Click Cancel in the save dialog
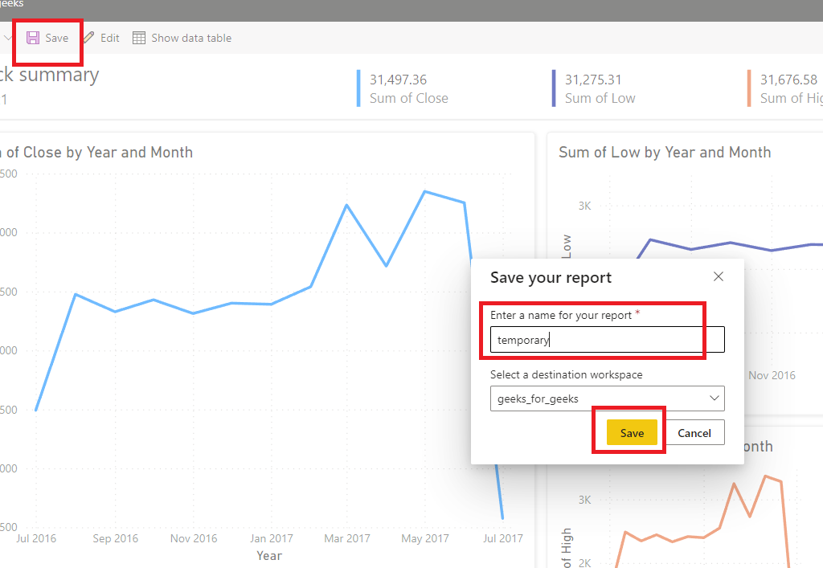 (x=694, y=433)
